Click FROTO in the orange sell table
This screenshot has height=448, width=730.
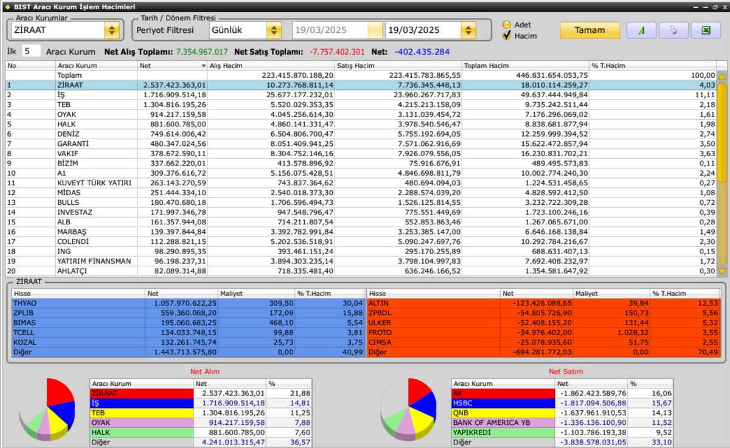[x=380, y=333]
